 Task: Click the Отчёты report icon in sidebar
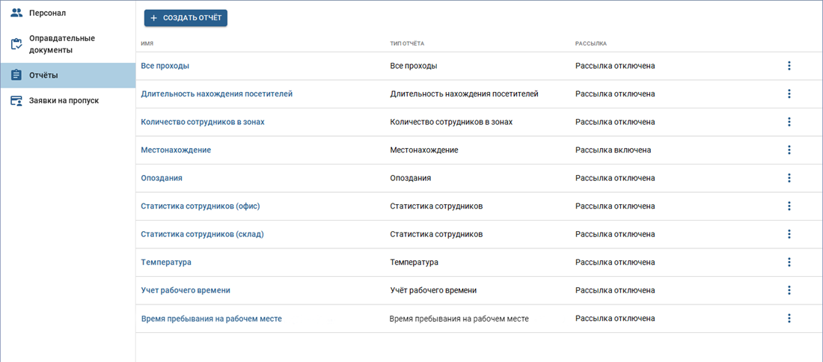[16, 75]
